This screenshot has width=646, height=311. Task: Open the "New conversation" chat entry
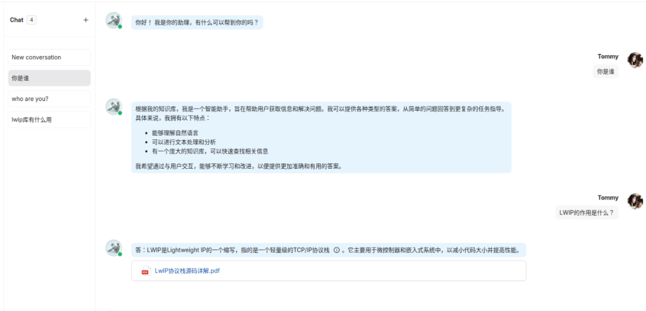[50, 57]
